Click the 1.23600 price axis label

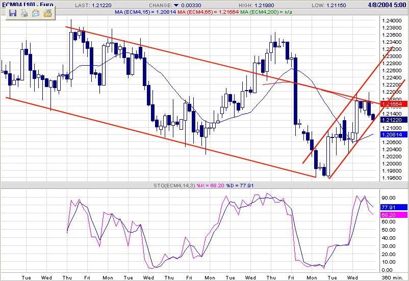pyautogui.click(x=392, y=35)
